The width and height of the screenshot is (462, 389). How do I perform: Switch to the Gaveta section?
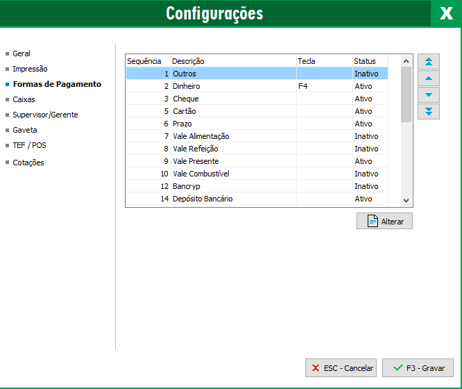(x=25, y=130)
